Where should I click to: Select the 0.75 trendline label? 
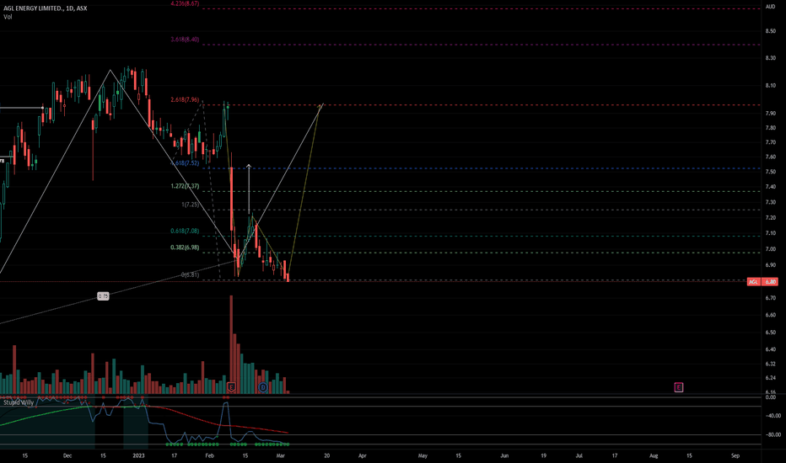(x=103, y=296)
